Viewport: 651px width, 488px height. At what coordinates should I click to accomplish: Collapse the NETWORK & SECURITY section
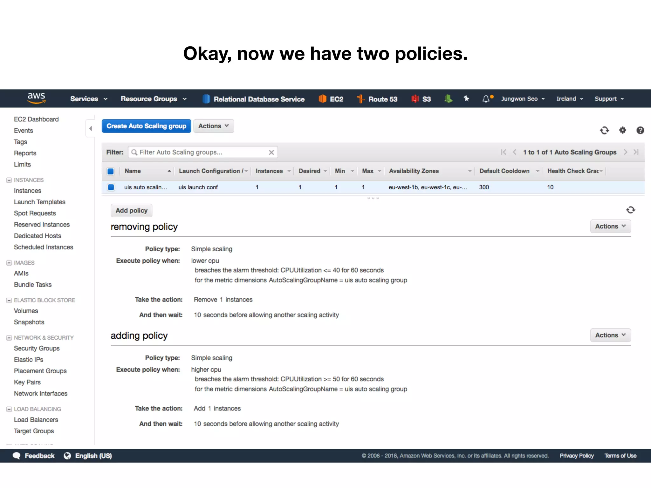click(9, 338)
